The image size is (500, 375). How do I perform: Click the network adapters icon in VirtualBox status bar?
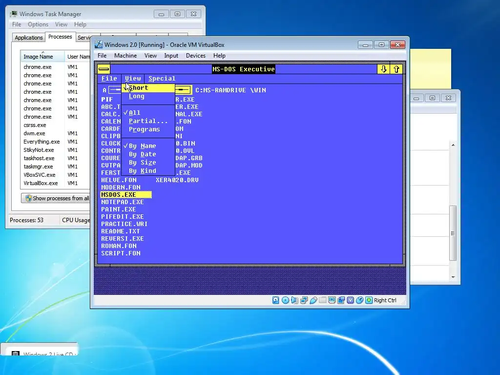coord(304,300)
